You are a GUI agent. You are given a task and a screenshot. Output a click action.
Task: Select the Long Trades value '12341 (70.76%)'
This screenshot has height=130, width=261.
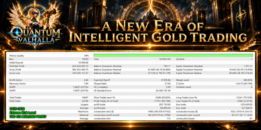point(245,97)
